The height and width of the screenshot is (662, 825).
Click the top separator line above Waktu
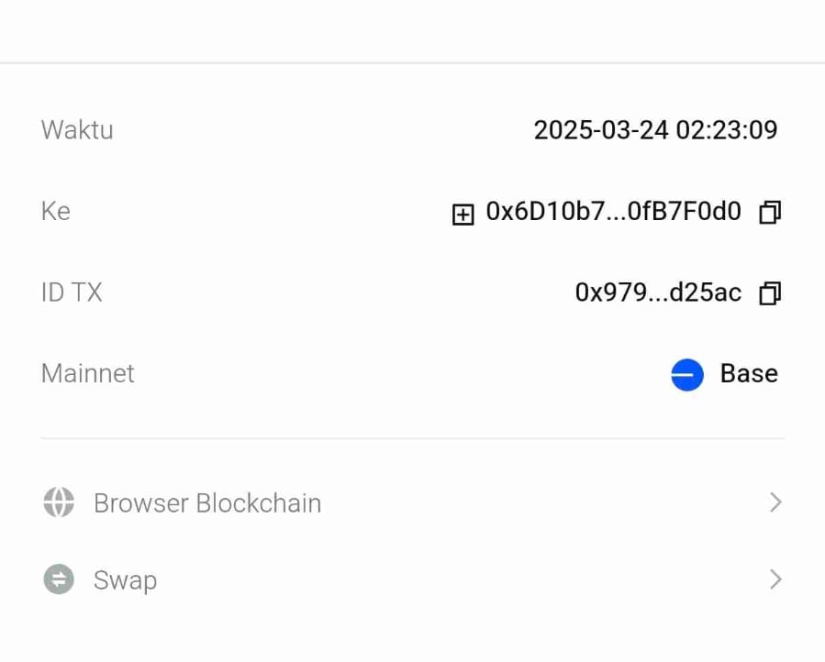point(412,63)
